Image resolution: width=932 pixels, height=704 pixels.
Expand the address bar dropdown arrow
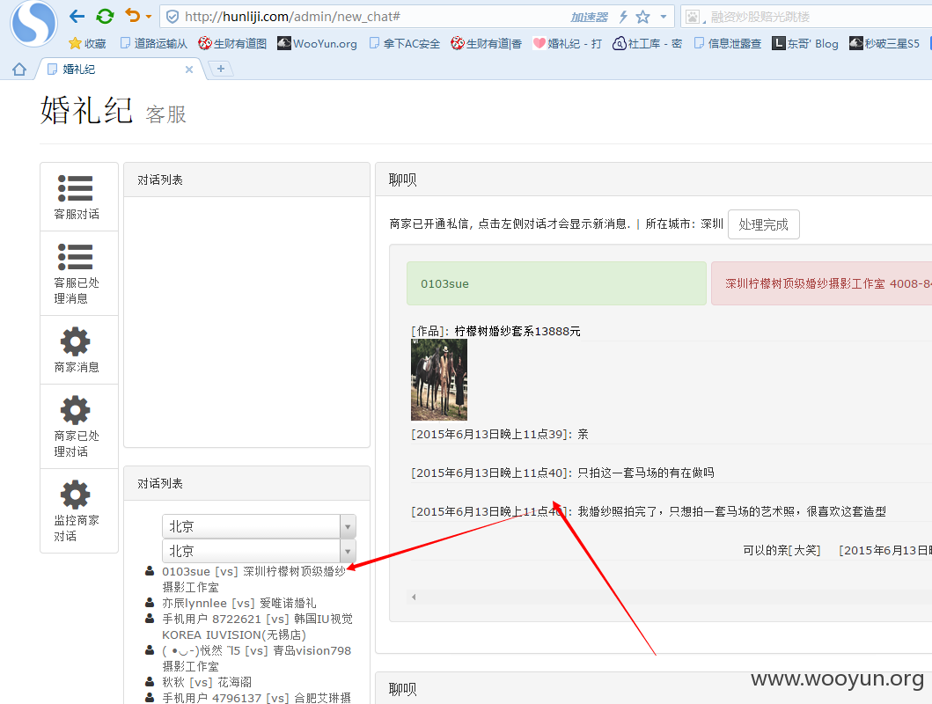[x=664, y=17]
